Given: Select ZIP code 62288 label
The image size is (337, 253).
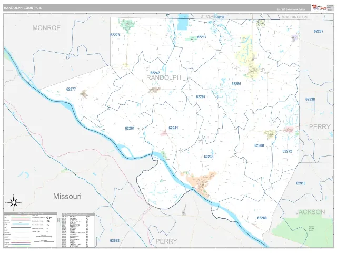Looking at the screenshot, I should [259, 145].
